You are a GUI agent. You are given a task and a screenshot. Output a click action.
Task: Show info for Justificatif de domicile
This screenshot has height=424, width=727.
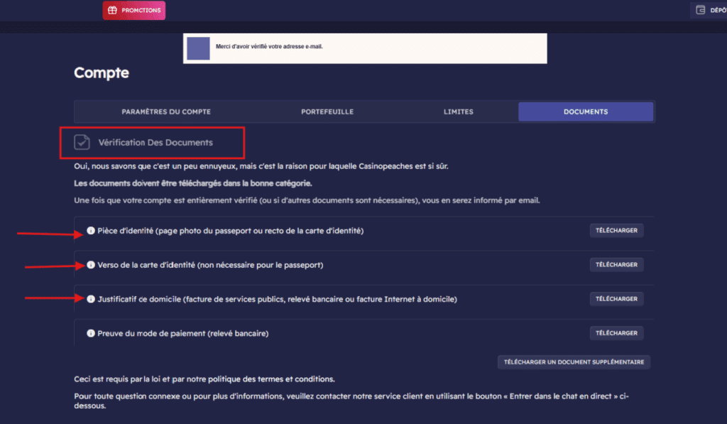point(91,299)
